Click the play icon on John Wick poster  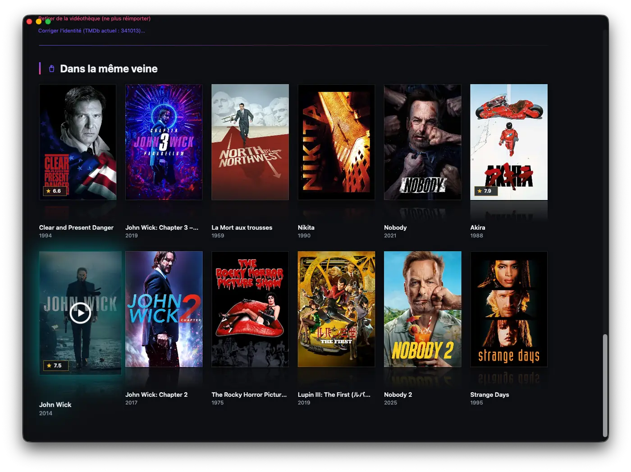(80, 313)
